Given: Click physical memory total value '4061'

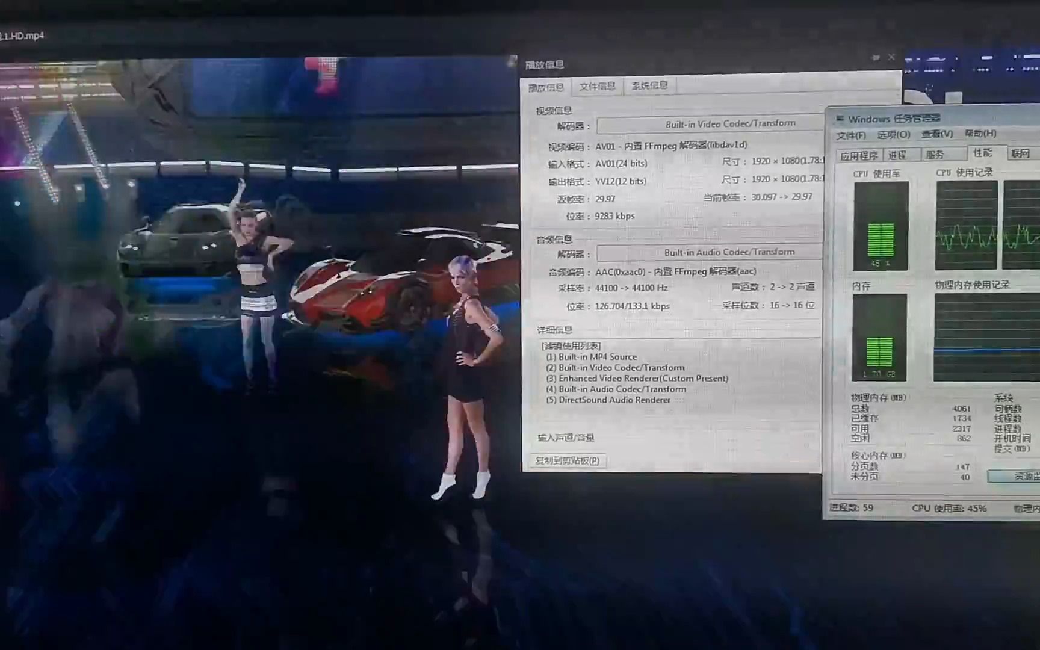Looking at the screenshot, I should click(961, 409).
